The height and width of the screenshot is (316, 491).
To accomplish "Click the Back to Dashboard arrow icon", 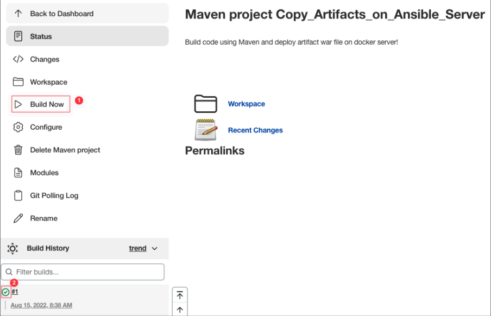I will pos(18,14).
